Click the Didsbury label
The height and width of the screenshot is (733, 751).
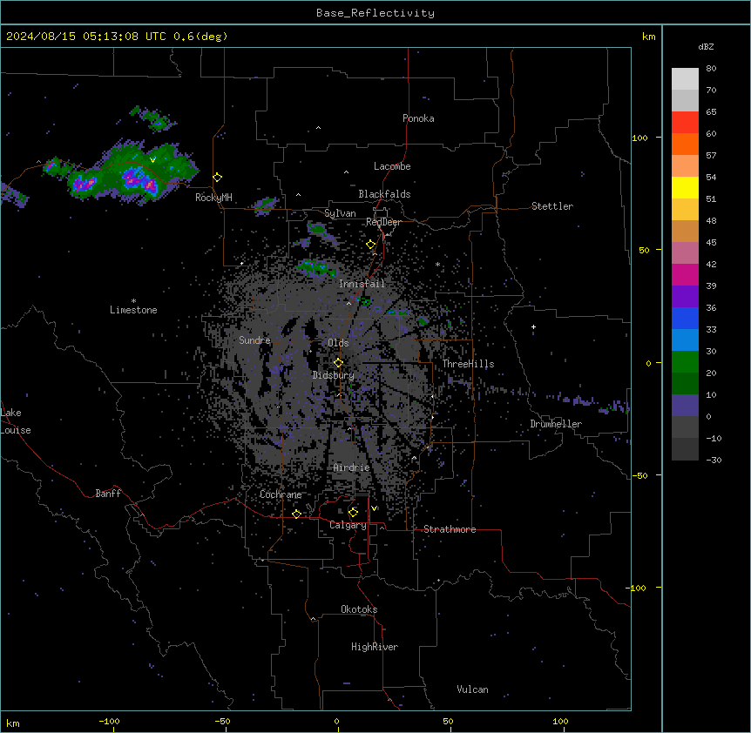[x=334, y=375]
